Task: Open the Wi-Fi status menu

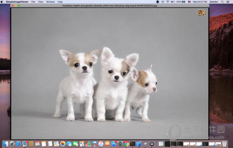Action: pyautogui.click(x=168, y=2)
